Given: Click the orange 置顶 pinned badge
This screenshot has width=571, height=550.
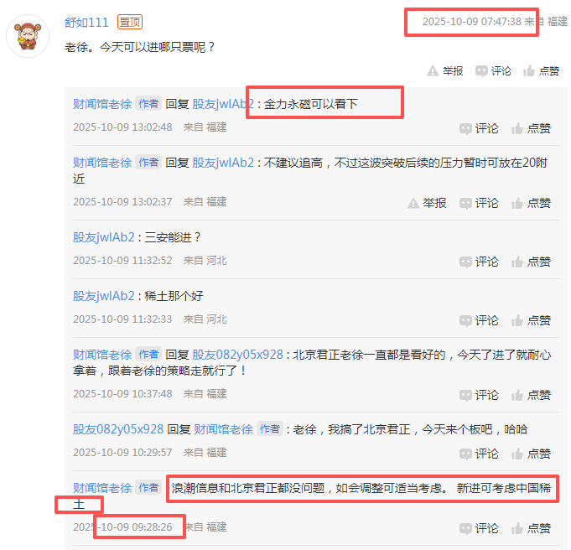Looking at the screenshot, I should pyautogui.click(x=130, y=23).
